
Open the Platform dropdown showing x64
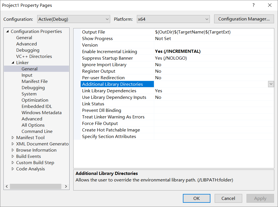[x=207, y=19]
